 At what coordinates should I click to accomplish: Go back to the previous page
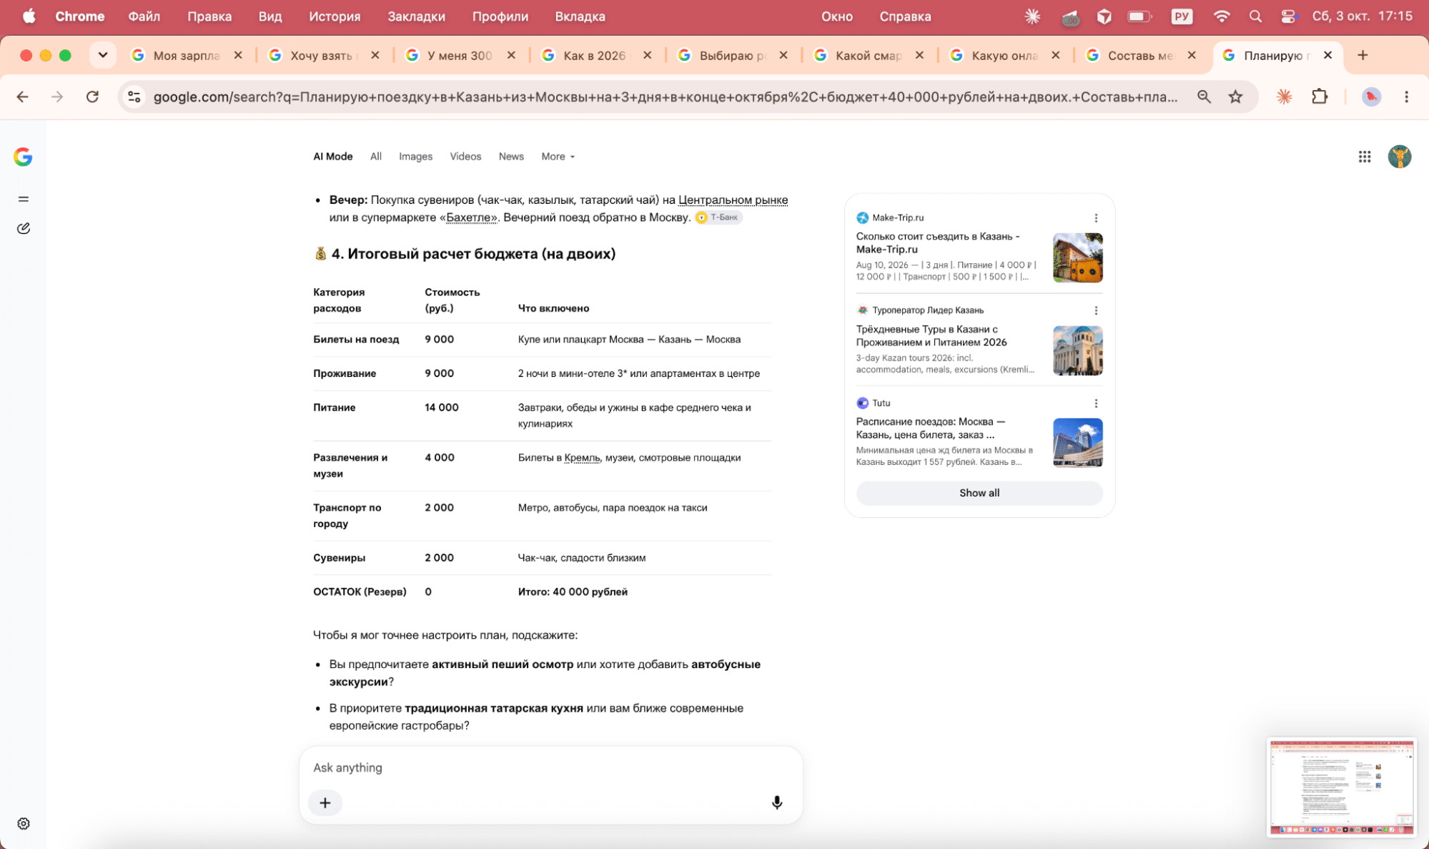click(23, 97)
